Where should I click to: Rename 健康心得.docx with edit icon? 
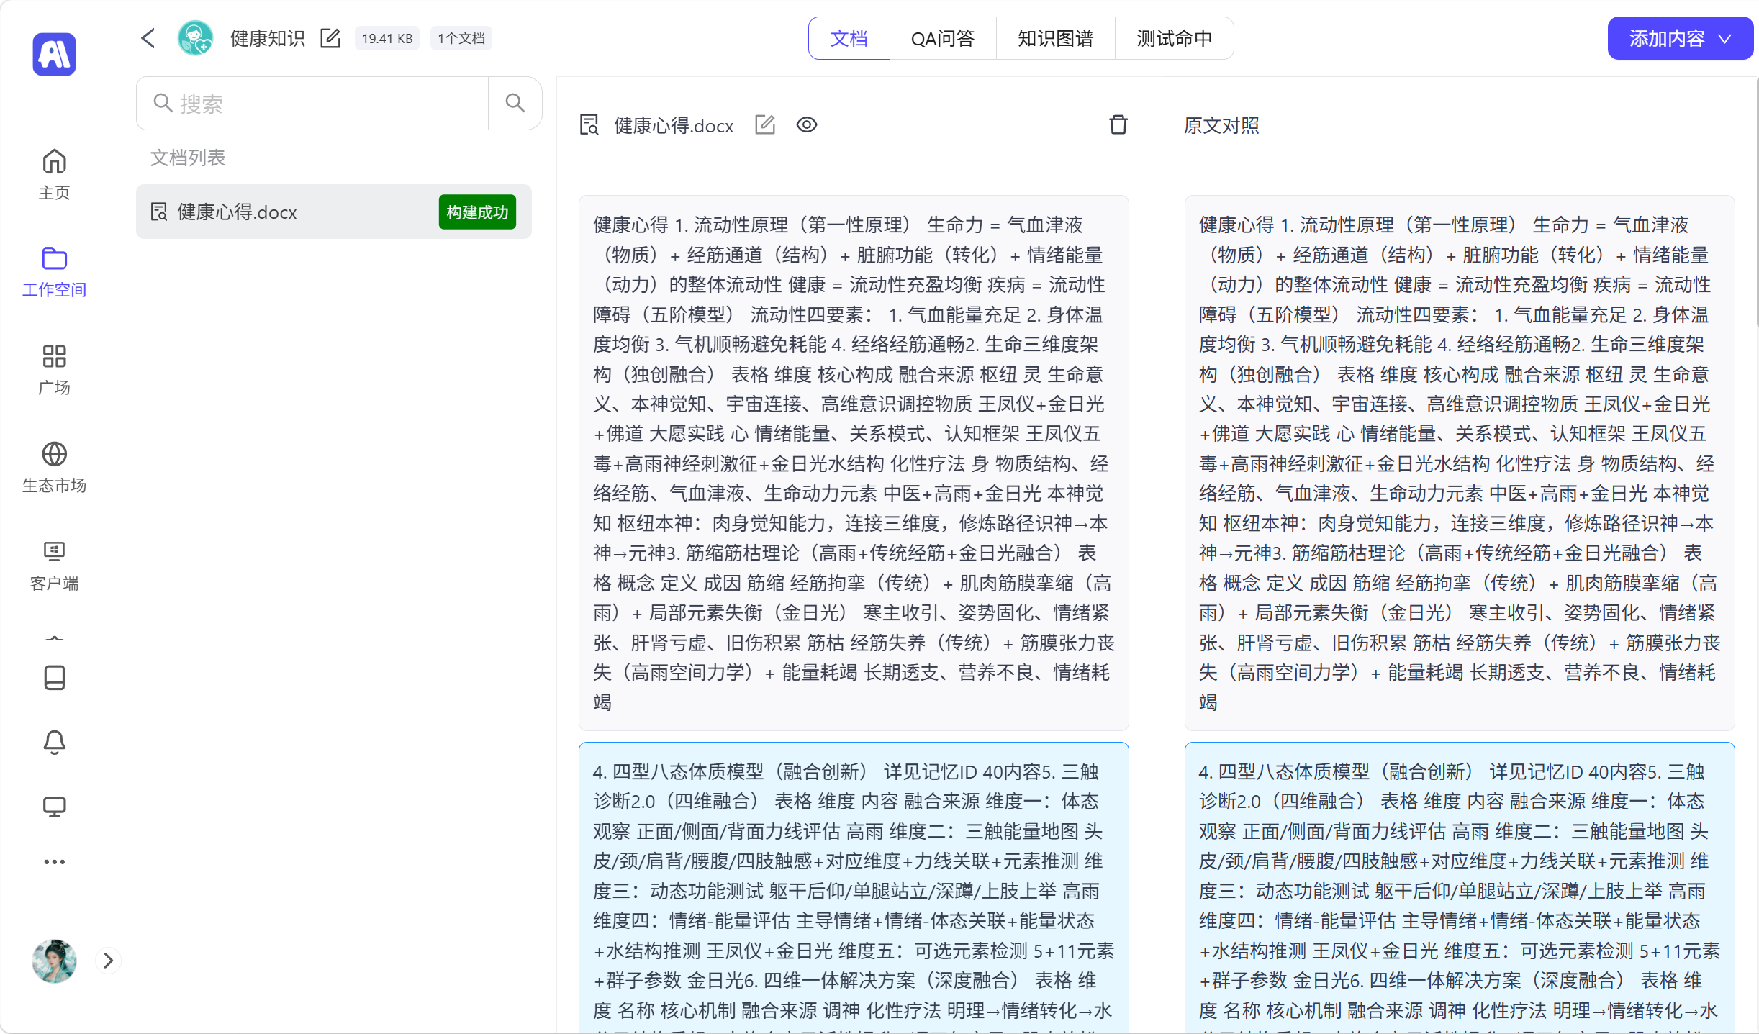click(765, 124)
